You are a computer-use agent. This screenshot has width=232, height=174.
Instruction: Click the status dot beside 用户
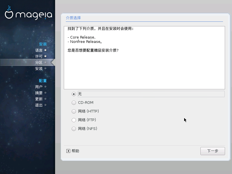tap(46, 86)
